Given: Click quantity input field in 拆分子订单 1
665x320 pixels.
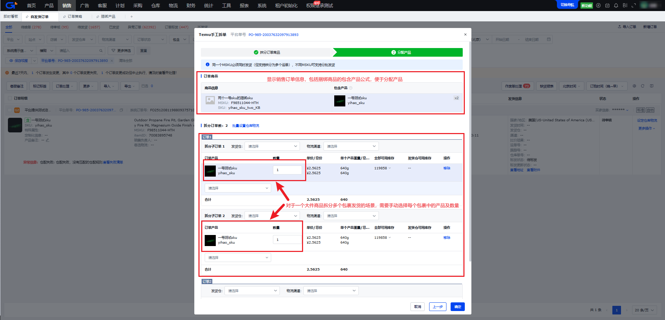Looking at the screenshot, I should point(287,170).
